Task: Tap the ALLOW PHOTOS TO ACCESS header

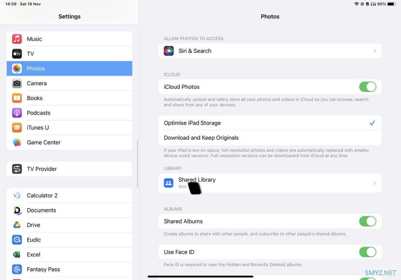Action: [193, 39]
